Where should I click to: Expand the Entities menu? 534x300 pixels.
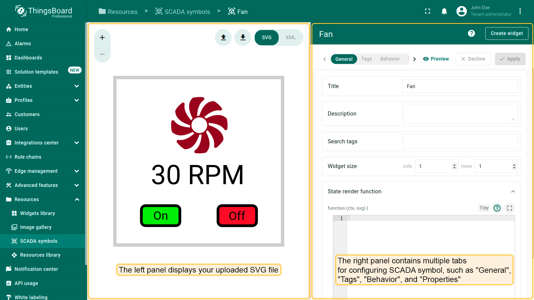pyautogui.click(x=77, y=86)
